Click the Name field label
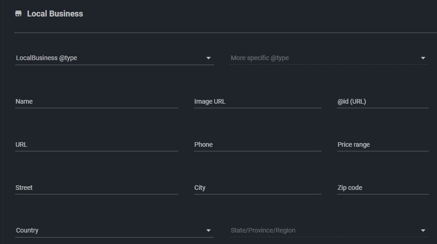The width and height of the screenshot is (437, 244). coord(24,101)
